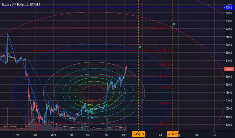The width and height of the screenshot is (235, 138).
Task: Click the blue 0.786 ellipse label
Action: point(90,118)
